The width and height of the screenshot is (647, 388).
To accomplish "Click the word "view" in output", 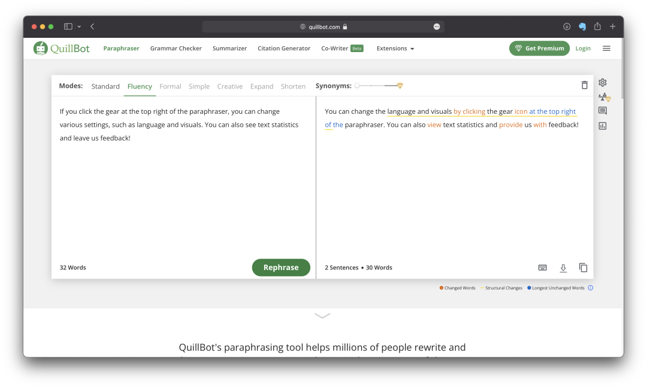I will tap(434, 125).
